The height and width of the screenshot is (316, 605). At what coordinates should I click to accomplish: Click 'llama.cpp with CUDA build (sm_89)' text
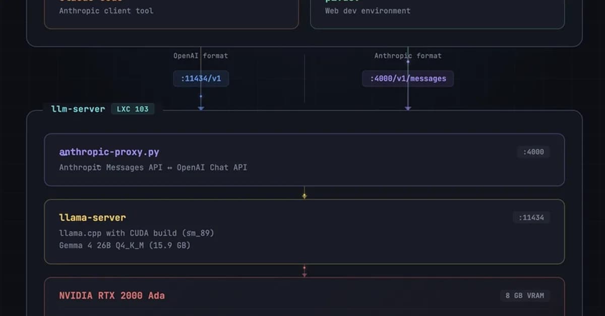click(137, 233)
